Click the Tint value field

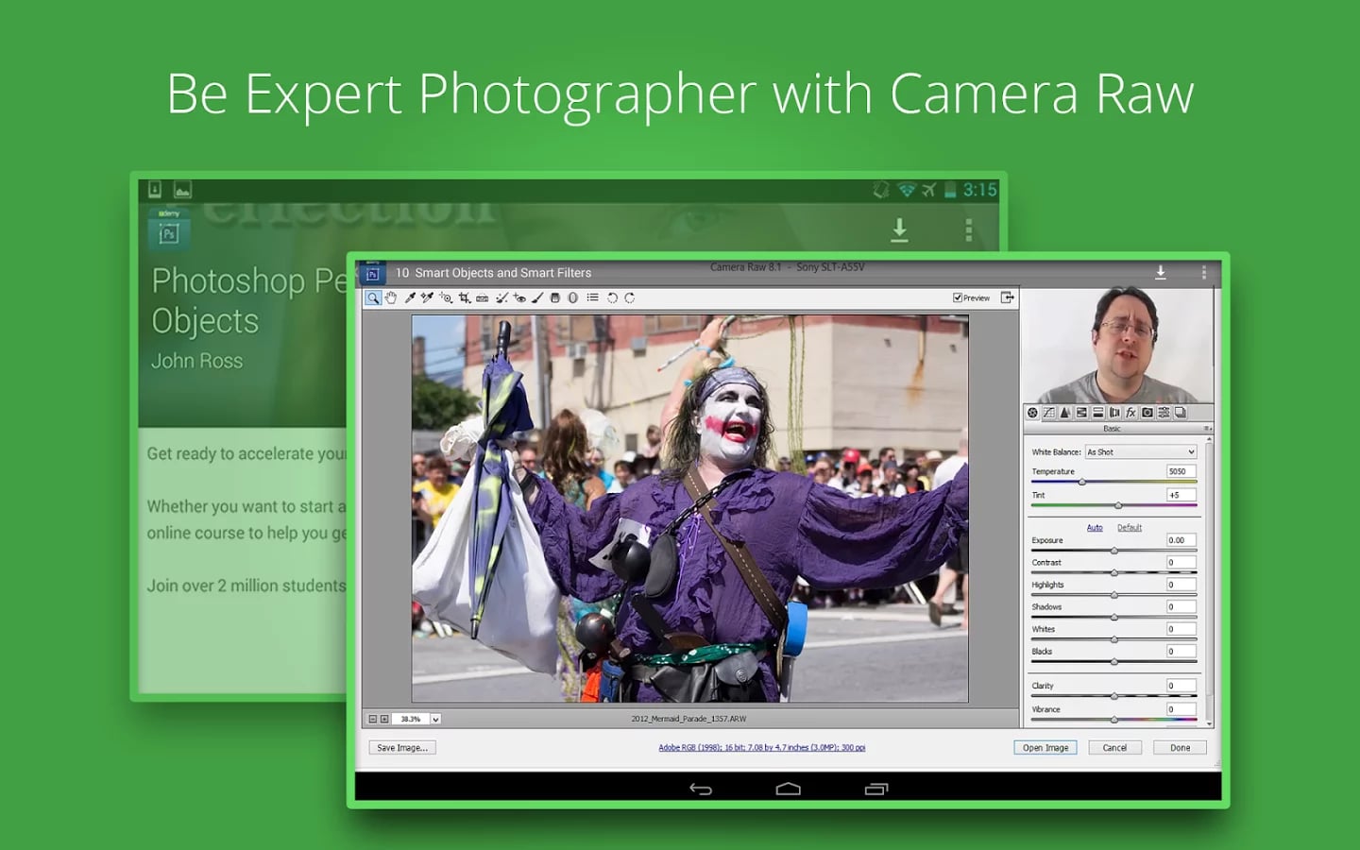click(x=1181, y=495)
